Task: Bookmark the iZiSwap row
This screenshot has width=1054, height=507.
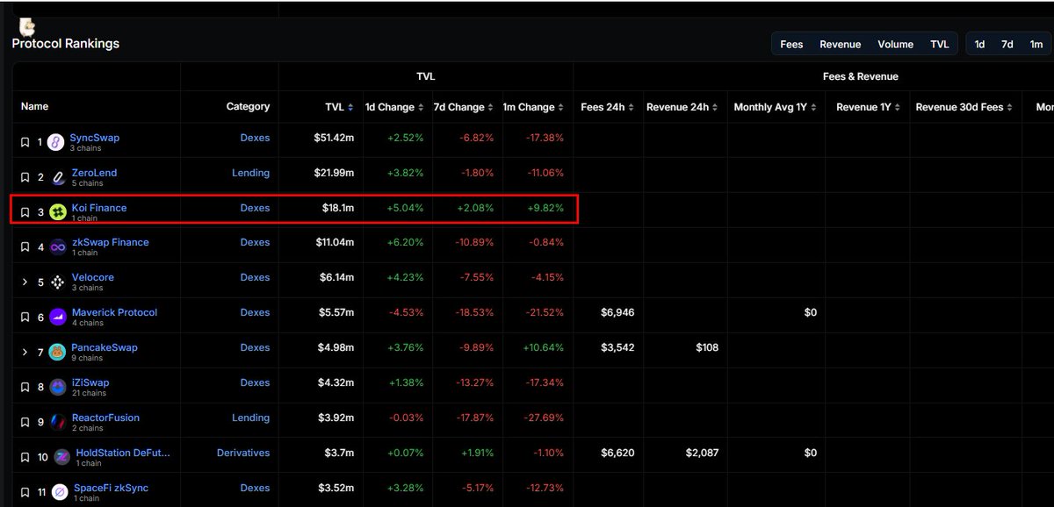Action: [x=25, y=387]
